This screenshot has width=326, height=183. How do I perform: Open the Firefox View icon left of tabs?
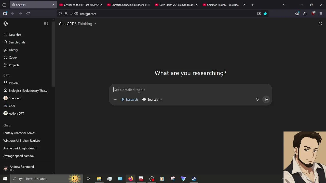point(4,5)
